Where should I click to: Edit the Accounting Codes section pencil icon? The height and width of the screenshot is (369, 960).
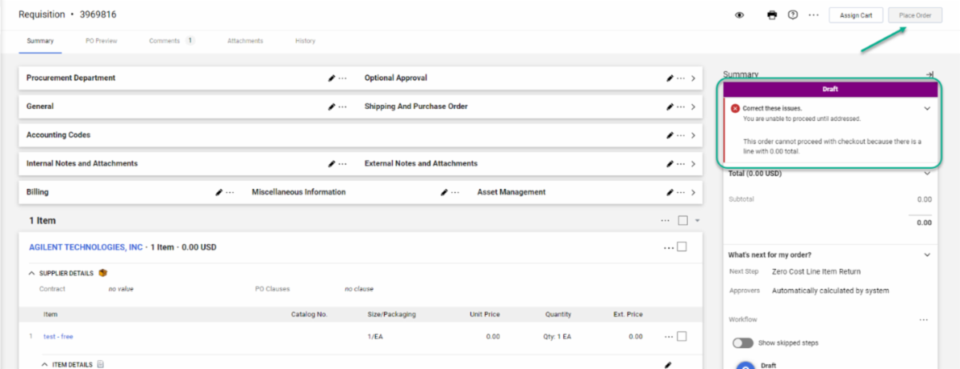tap(670, 135)
